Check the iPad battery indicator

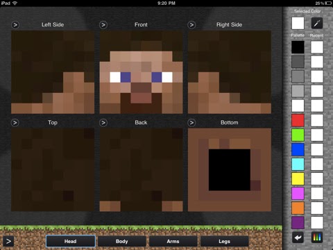pos(328,3)
